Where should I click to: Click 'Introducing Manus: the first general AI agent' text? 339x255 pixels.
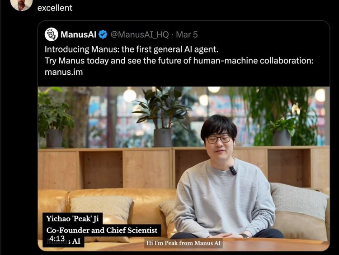pos(132,49)
